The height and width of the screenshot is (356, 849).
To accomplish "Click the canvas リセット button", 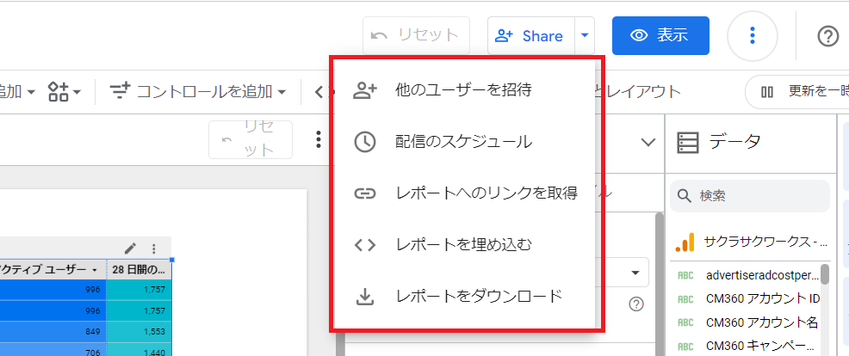I will click(251, 139).
